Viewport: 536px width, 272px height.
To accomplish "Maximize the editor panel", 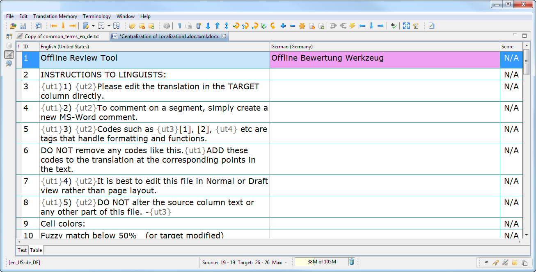I will (525, 36).
